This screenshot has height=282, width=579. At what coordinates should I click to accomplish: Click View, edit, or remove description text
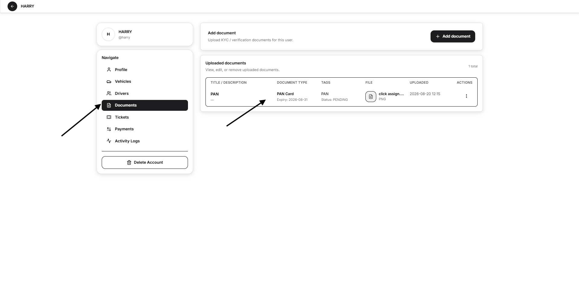(242, 70)
